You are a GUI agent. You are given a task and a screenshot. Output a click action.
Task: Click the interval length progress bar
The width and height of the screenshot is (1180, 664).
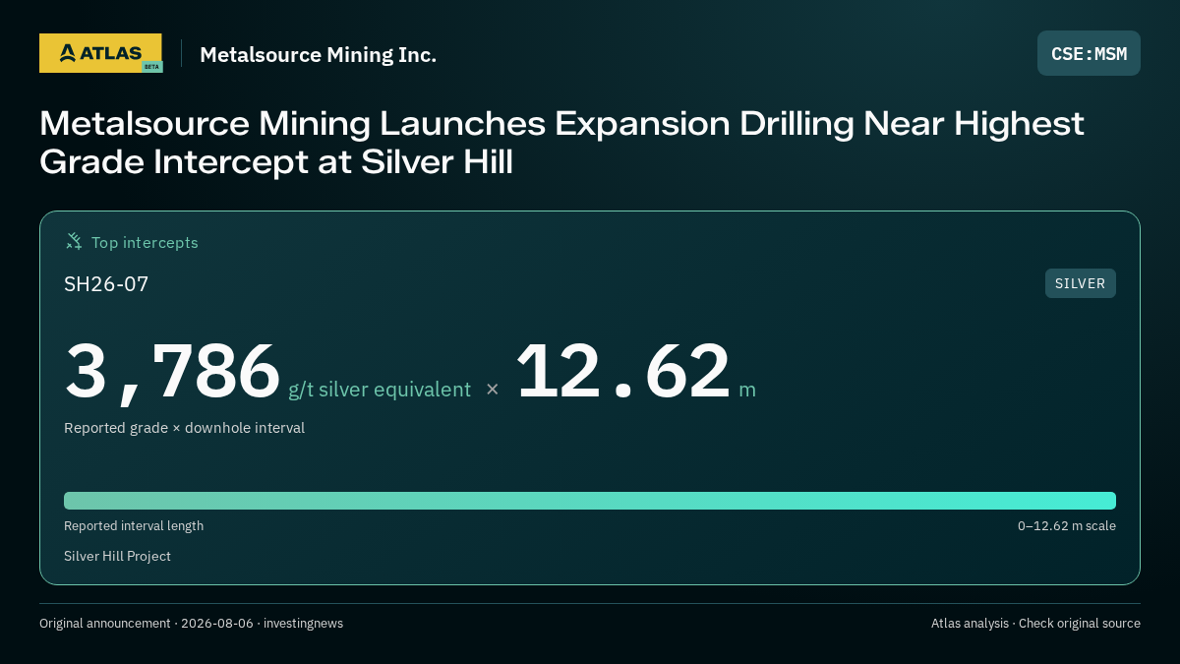[x=590, y=501]
